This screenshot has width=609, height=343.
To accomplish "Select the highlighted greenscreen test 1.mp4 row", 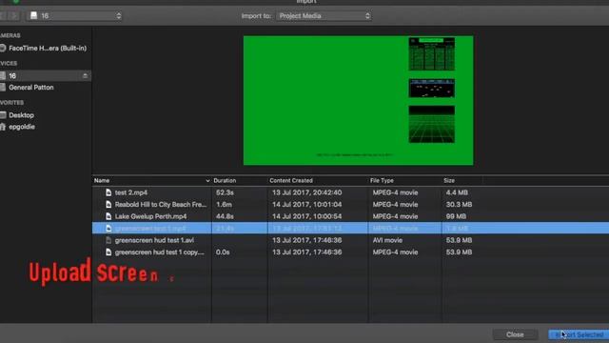I will click(350, 229).
